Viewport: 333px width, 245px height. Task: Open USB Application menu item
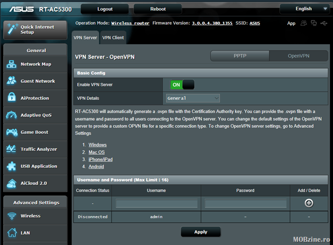(35, 166)
